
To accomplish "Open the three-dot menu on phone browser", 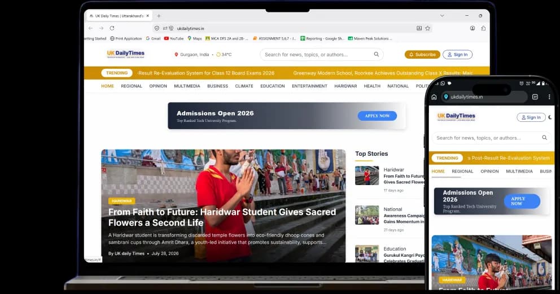I will [x=549, y=96].
